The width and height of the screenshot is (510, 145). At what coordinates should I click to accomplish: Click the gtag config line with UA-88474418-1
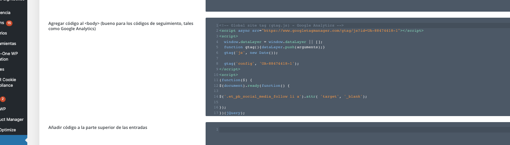click(x=262, y=63)
